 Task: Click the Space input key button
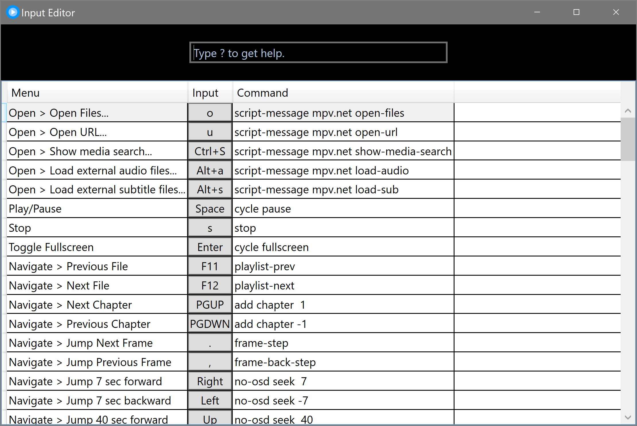point(210,209)
